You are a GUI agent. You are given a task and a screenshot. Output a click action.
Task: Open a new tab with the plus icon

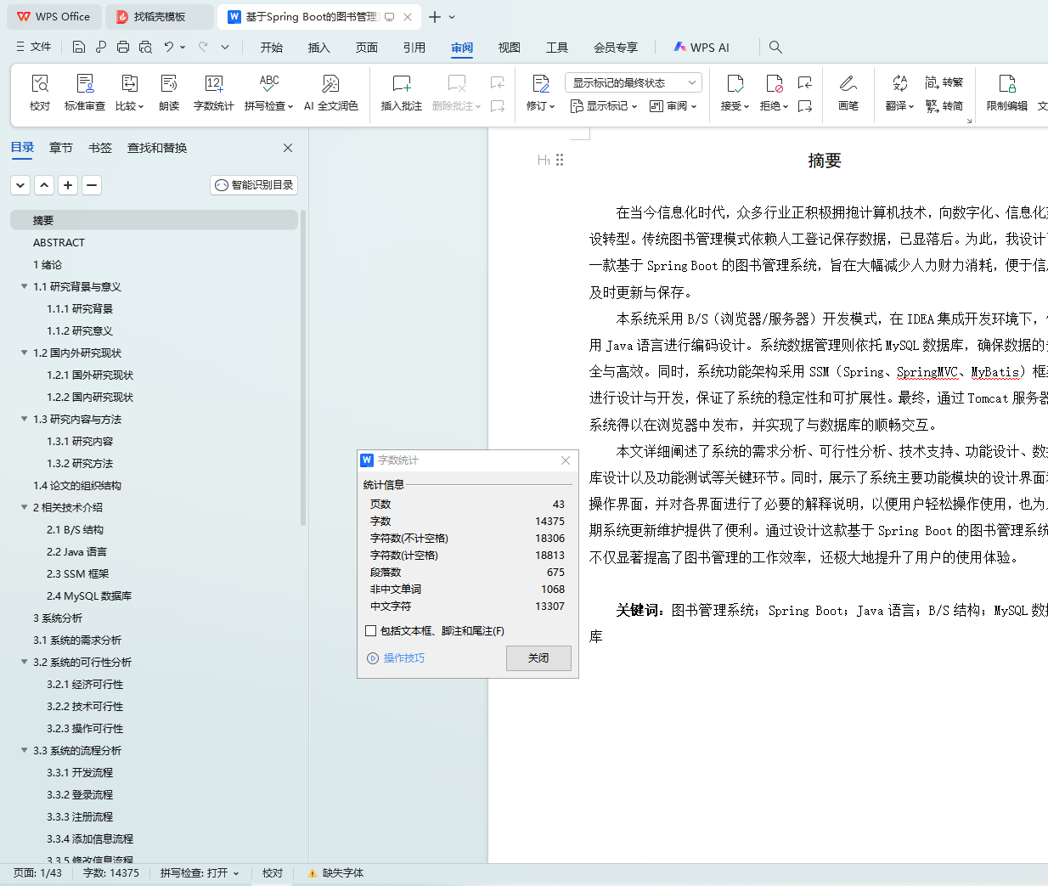tap(435, 17)
